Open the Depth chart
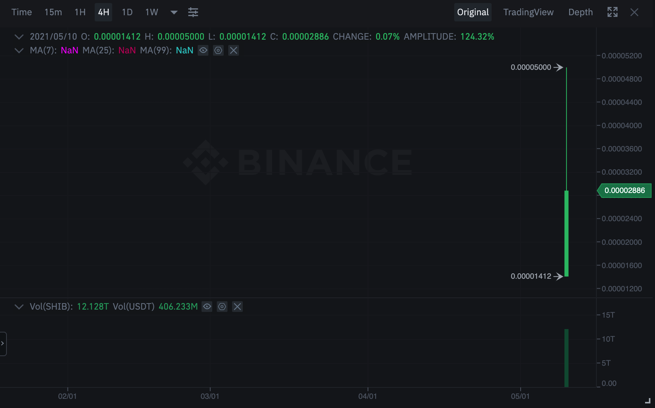The height and width of the screenshot is (408, 655). (581, 12)
